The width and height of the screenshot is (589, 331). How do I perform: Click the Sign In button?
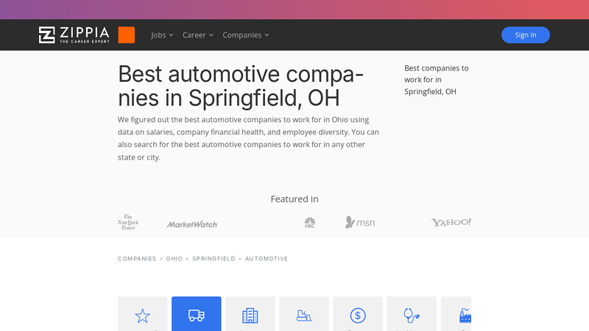point(525,35)
